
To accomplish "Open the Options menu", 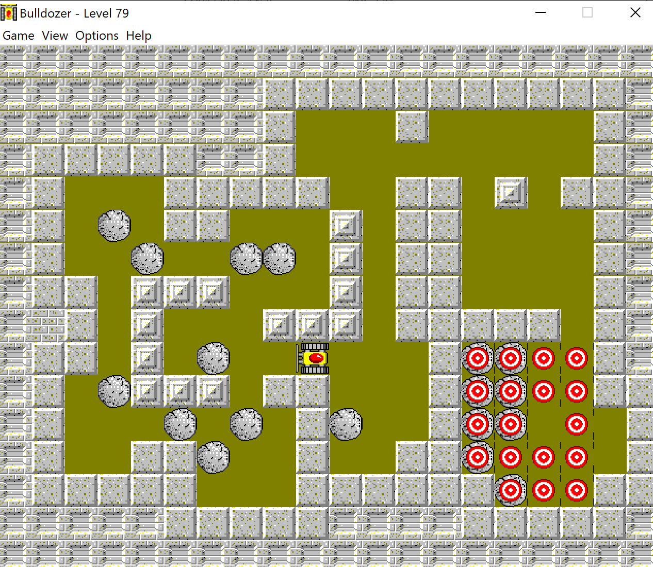I will 97,36.
